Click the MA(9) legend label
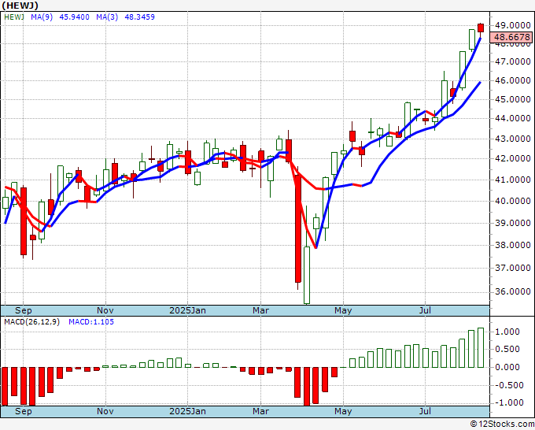The width and height of the screenshot is (535, 430). coord(42,17)
